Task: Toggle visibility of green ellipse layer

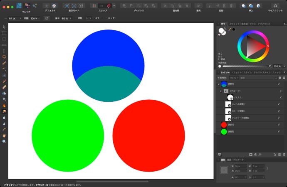Action: (280, 132)
